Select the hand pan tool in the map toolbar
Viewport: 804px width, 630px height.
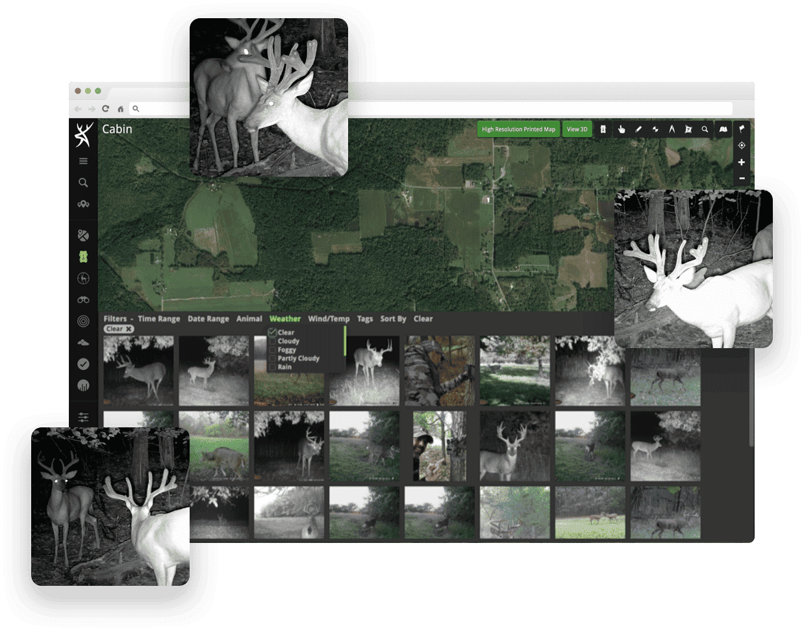point(622,129)
